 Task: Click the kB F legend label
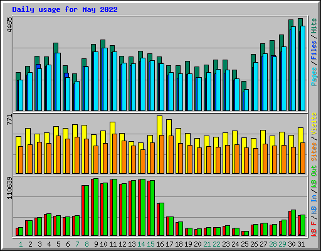(314, 229)
